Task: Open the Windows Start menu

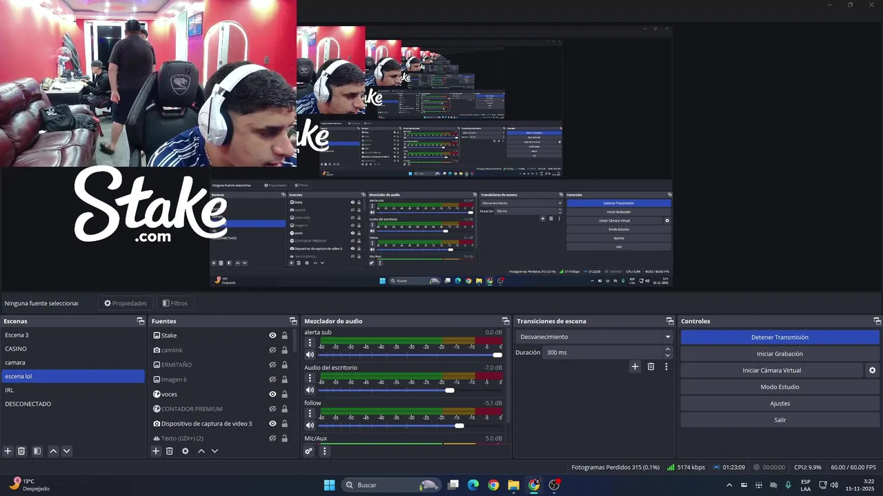Action: 329,485
